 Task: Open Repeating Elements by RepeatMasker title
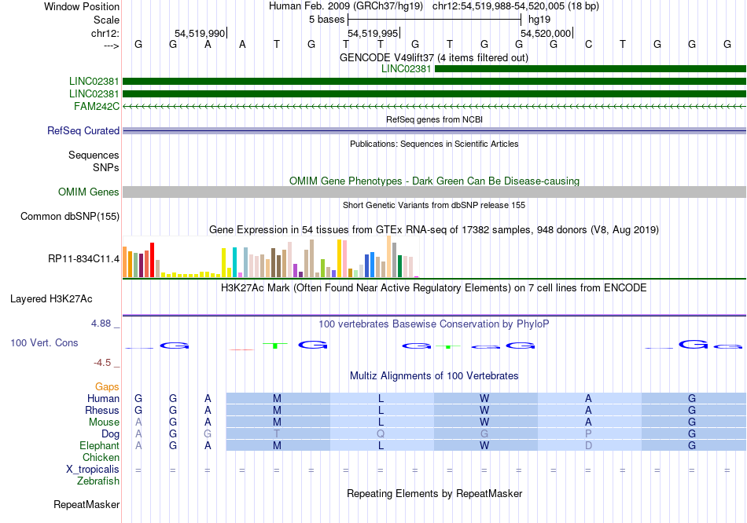[x=434, y=493]
